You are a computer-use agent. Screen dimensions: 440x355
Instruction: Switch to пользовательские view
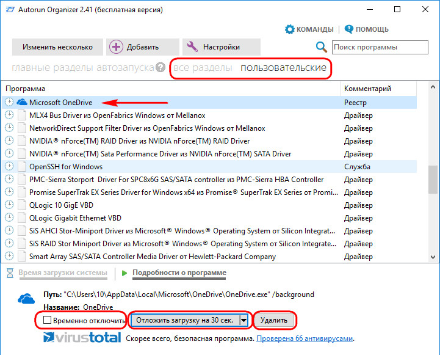pos(283,68)
